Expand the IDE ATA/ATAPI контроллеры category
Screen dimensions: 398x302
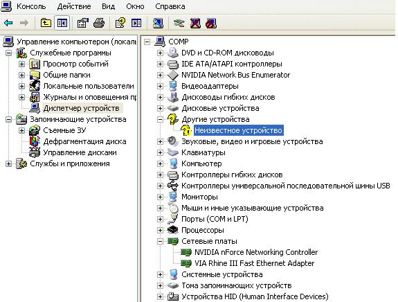pyautogui.click(x=160, y=64)
